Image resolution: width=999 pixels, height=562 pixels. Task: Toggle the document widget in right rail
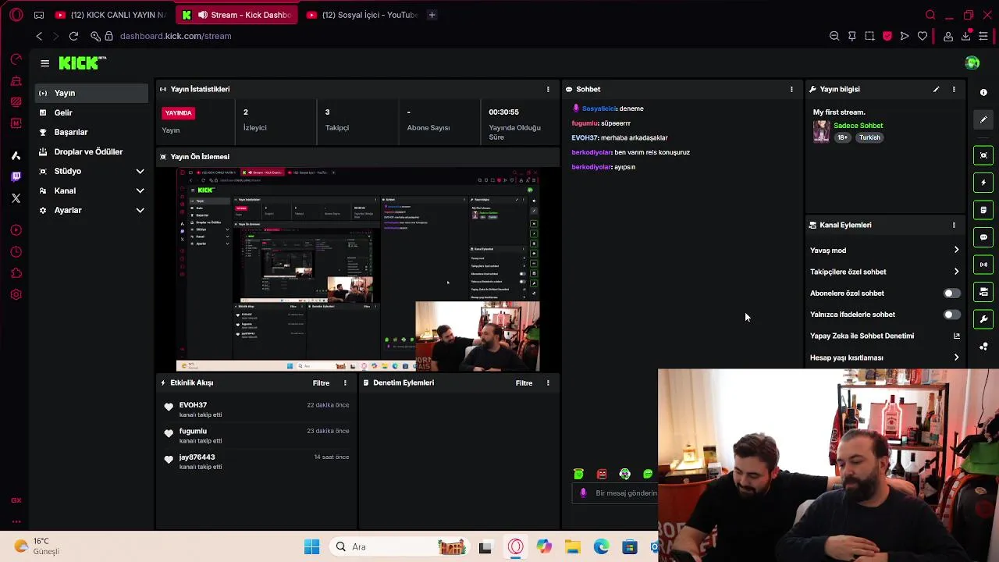point(983,210)
